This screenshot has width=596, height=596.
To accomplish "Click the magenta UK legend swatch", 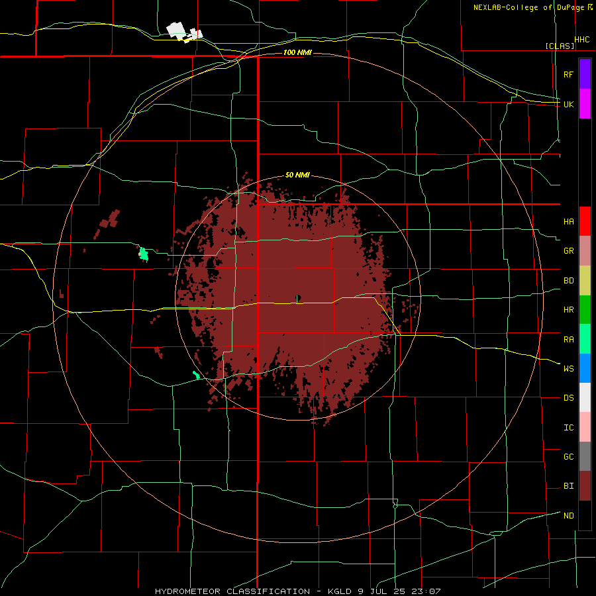I will [x=585, y=104].
